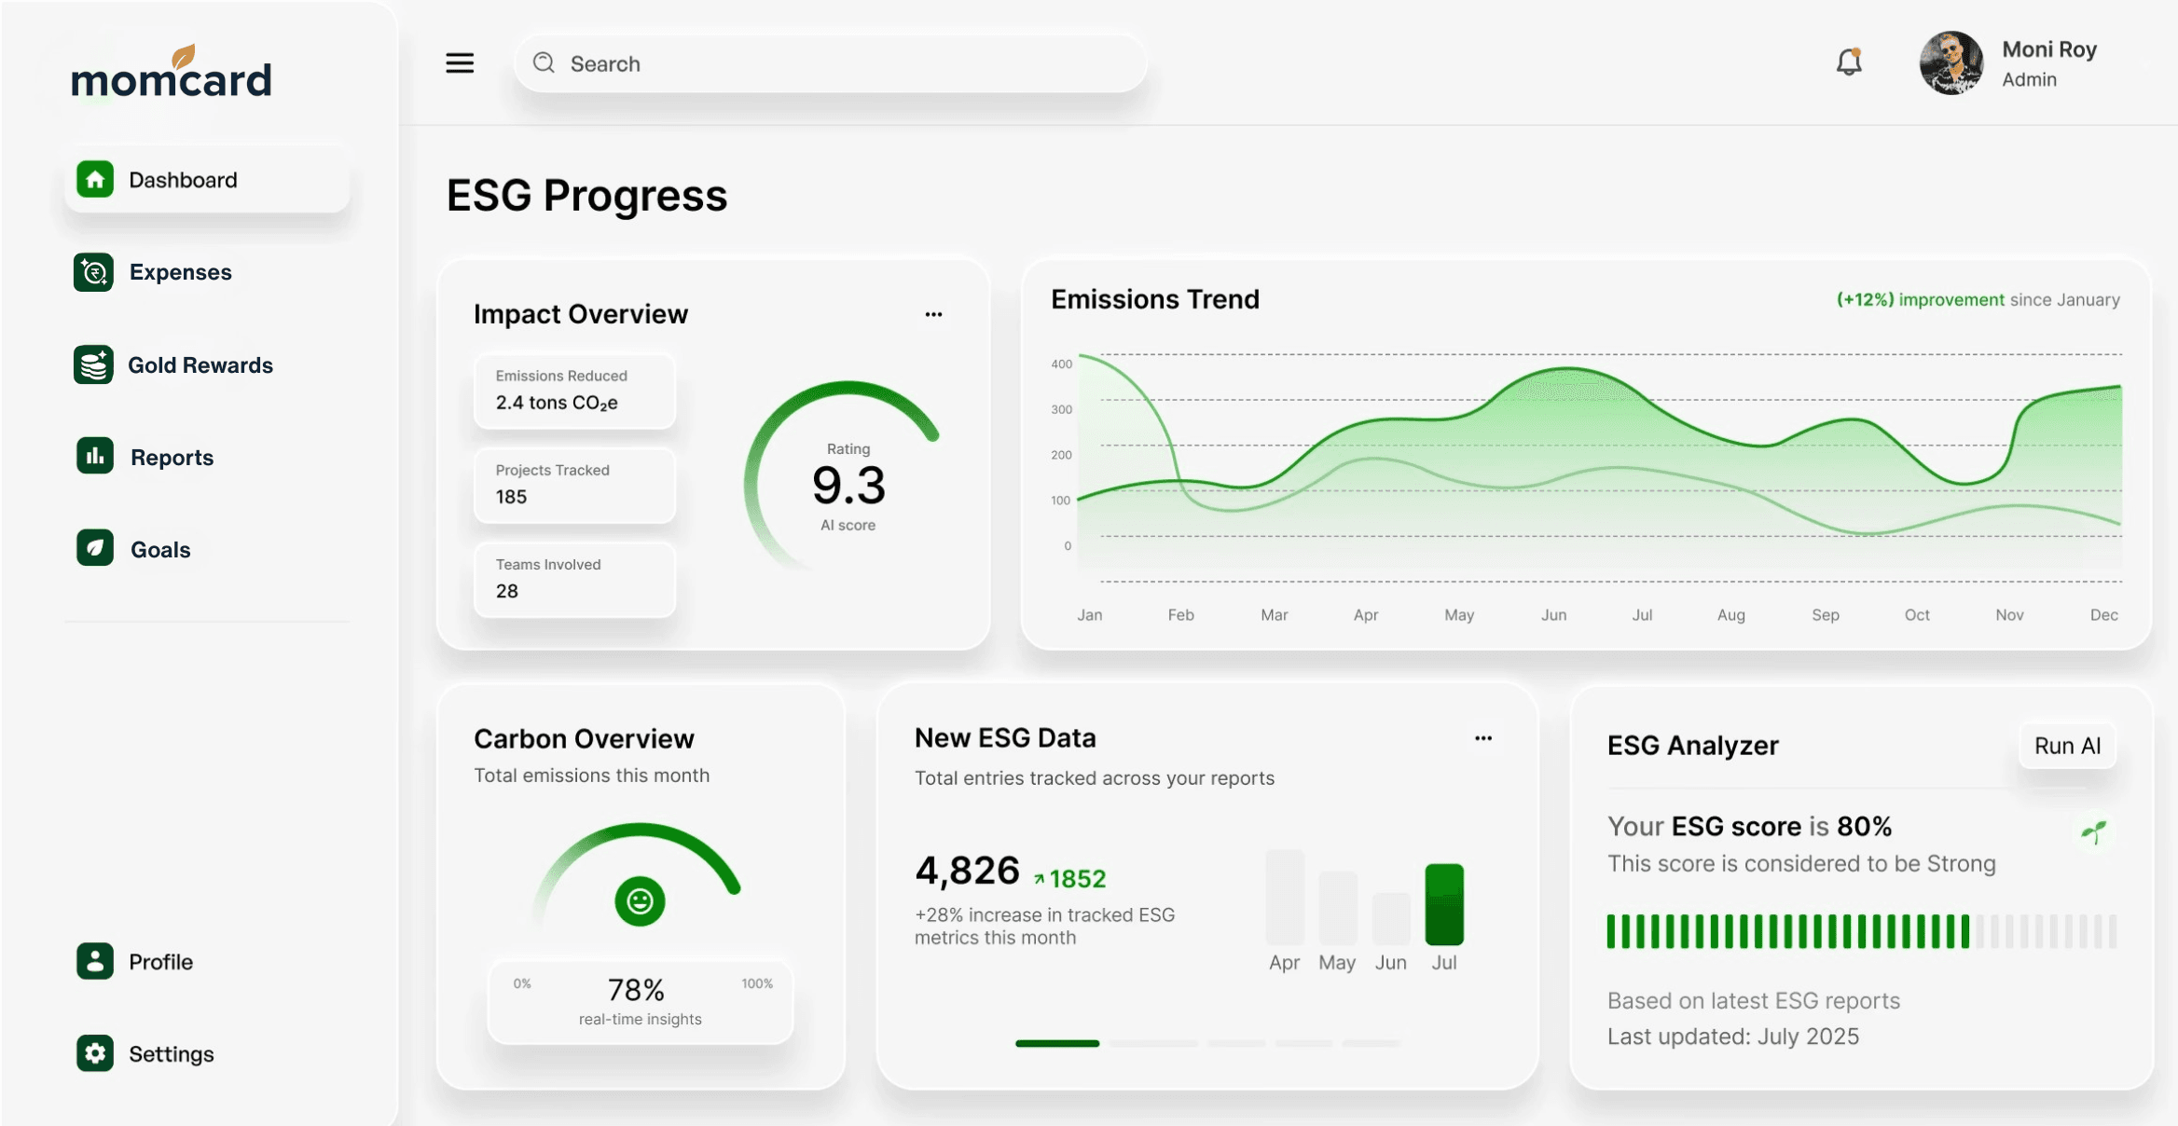Click the Admin role label
The height and width of the screenshot is (1126, 2178).
[x=2029, y=79]
